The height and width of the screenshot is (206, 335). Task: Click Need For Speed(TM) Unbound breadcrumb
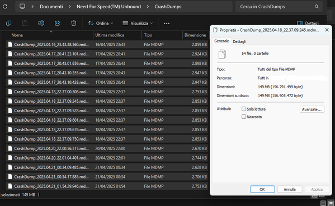108,7
